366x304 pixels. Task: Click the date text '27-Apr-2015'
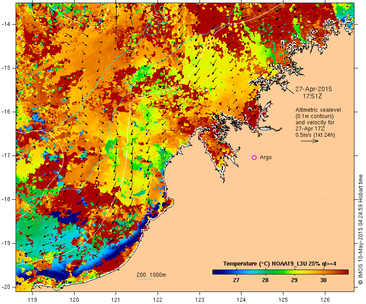click(313, 89)
